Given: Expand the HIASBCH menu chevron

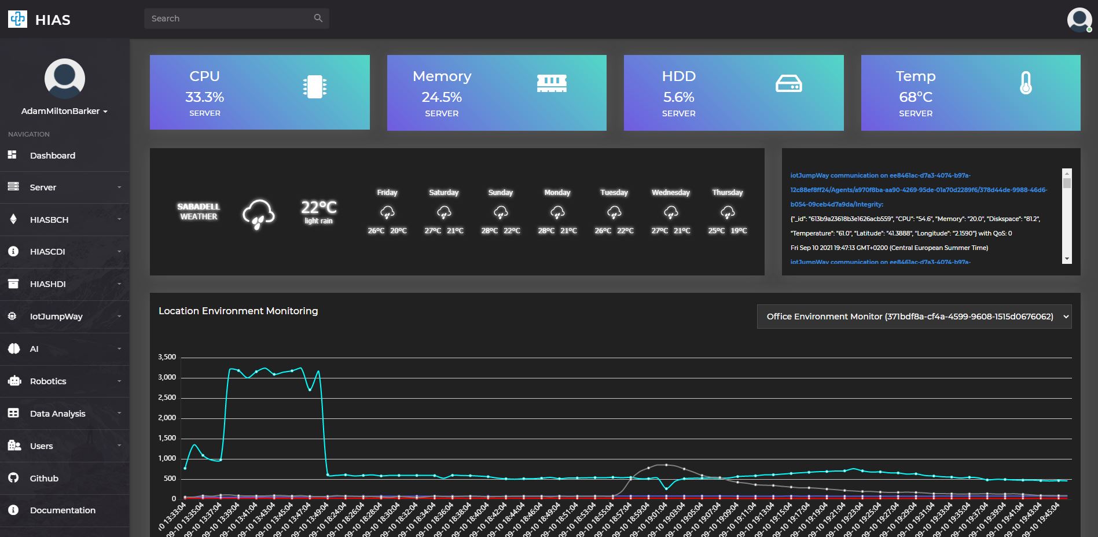Looking at the screenshot, I should pyautogui.click(x=119, y=219).
